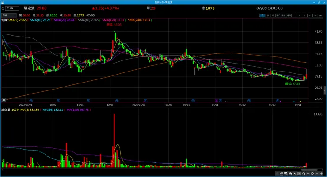327x177 pixels.
Task: Switch to 15-minute interval
Action: pyautogui.click(x=310, y=15)
